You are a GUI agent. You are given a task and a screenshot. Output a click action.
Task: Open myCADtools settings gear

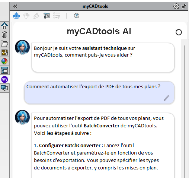coord(176,6)
